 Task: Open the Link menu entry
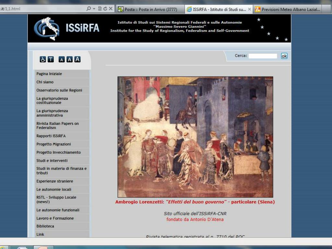62,234
